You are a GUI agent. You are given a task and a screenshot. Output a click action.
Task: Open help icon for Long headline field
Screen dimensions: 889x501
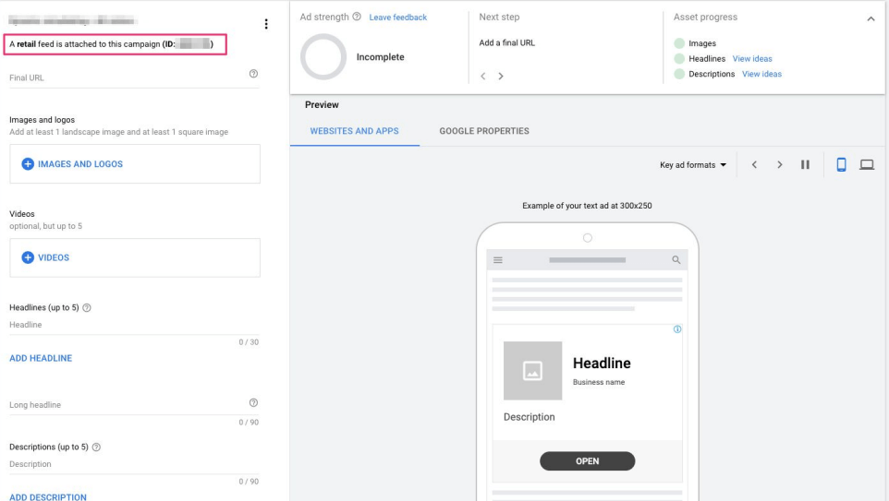pyautogui.click(x=253, y=402)
